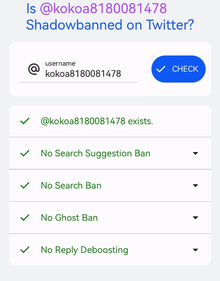The height and width of the screenshot is (281, 220).
Task: Click the checkmark icon inside CHECK button
Action: click(x=161, y=69)
